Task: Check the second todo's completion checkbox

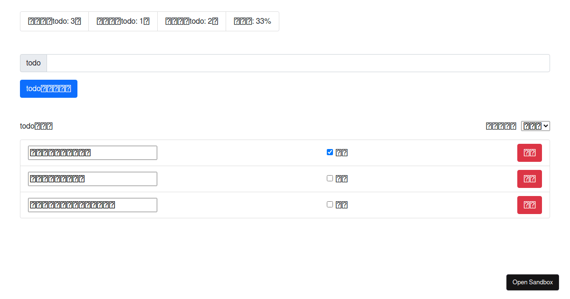Action: coord(330,178)
